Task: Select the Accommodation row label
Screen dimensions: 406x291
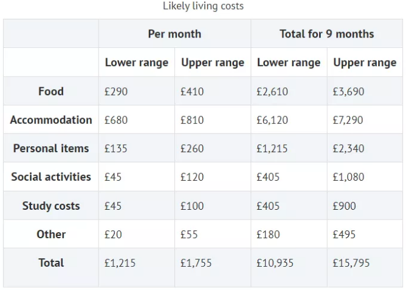Action: pos(51,120)
